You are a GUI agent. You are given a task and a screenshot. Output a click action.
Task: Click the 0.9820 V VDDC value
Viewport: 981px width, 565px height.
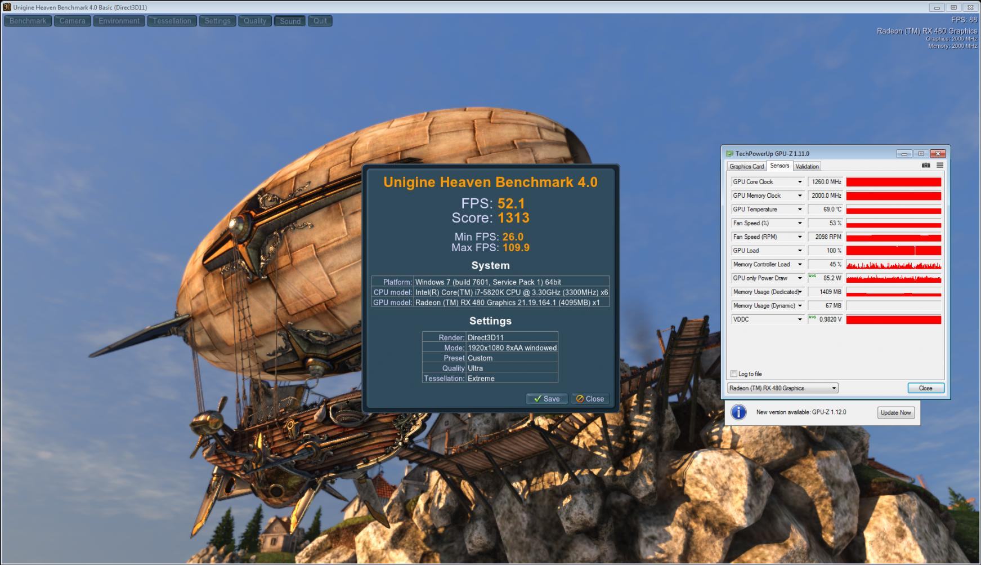826,319
